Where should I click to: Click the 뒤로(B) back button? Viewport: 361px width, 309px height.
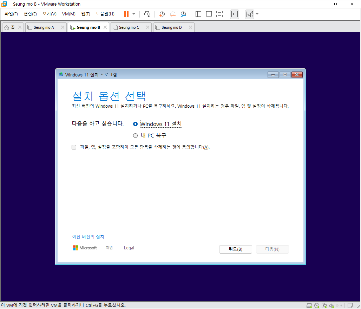(x=235, y=249)
